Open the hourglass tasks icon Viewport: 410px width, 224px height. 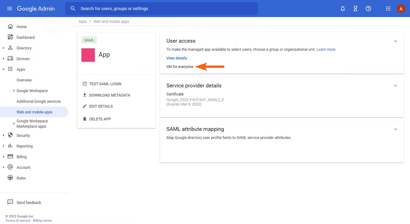355,9
